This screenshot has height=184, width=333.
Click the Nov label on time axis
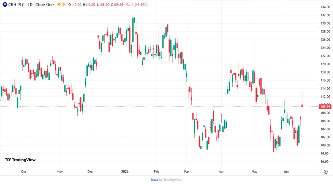(60, 171)
